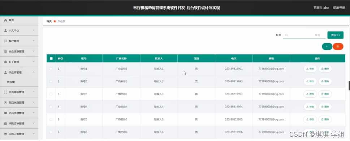
Task: Click the list icon beside 会员信息管理
Action: [x=5, y=51]
